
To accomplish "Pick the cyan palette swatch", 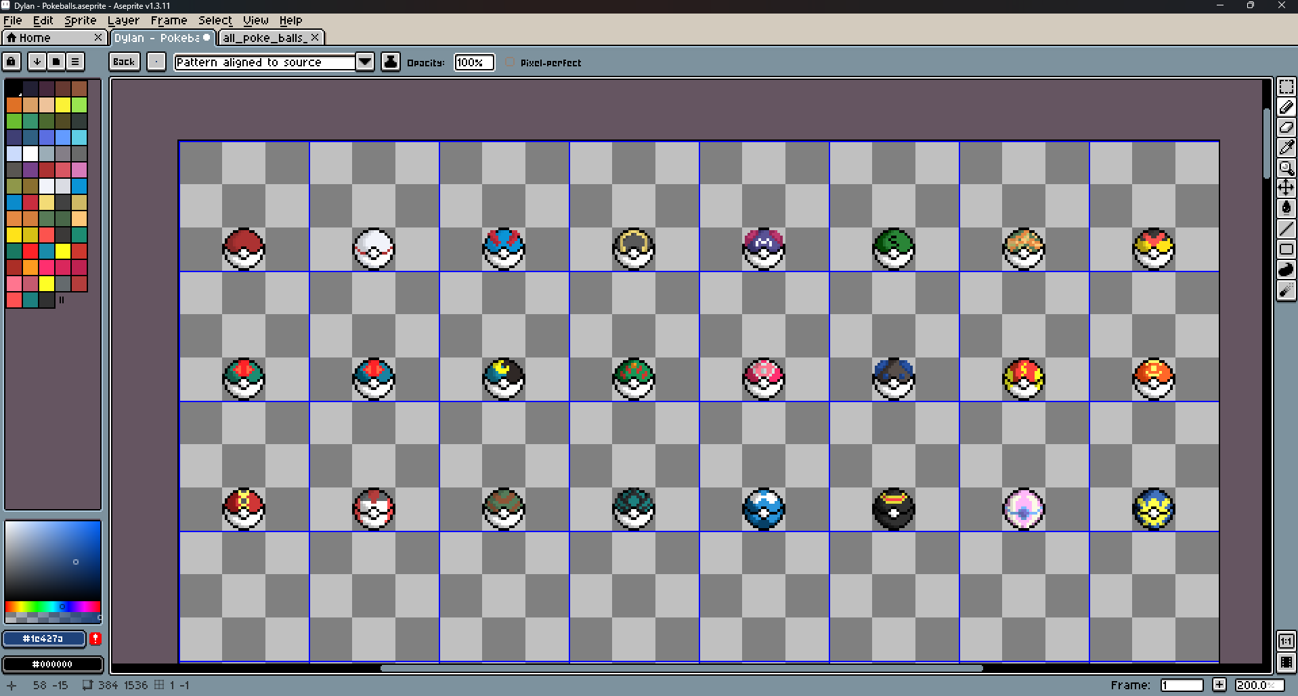I will click(x=79, y=137).
